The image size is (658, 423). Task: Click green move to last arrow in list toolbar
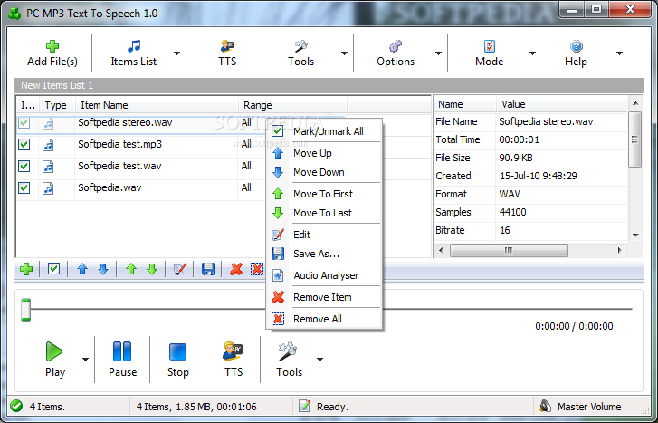tap(152, 269)
